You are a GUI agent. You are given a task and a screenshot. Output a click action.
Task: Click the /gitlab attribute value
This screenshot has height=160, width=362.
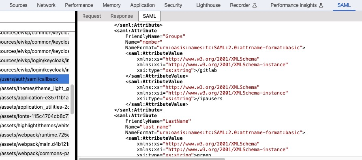[207, 70]
